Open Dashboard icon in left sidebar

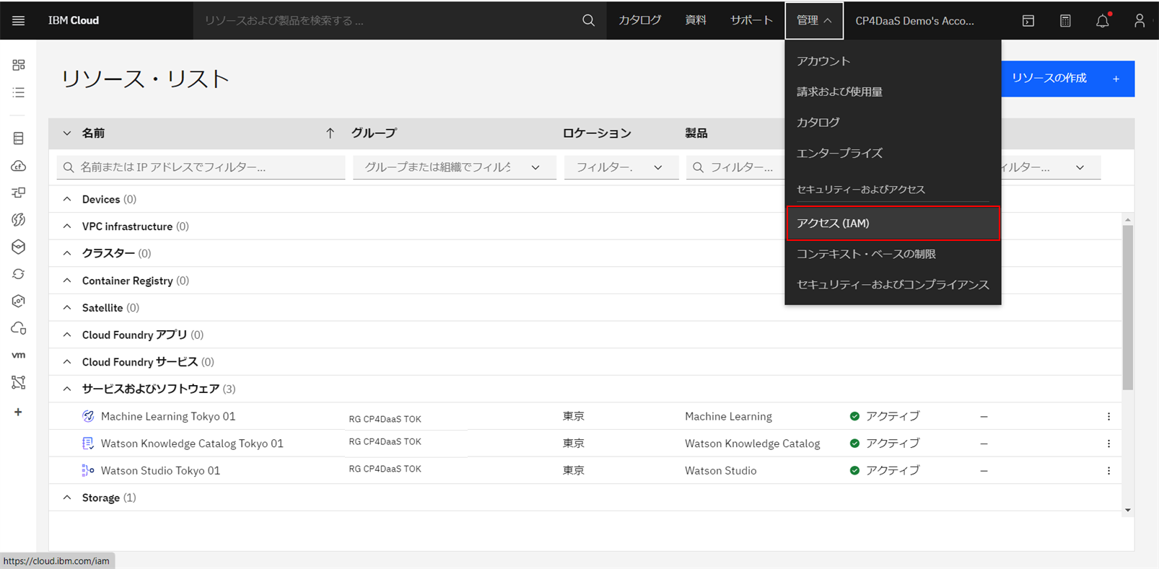pos(19,65)
